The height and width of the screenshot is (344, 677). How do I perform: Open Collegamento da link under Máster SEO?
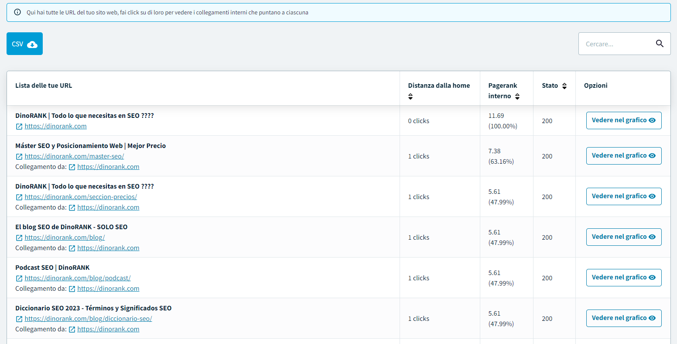(x=108, y=167)
